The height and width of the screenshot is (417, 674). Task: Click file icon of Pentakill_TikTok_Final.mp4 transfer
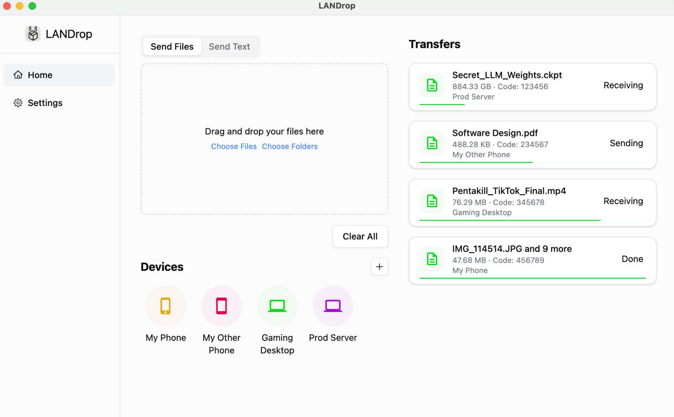point(432,201)
